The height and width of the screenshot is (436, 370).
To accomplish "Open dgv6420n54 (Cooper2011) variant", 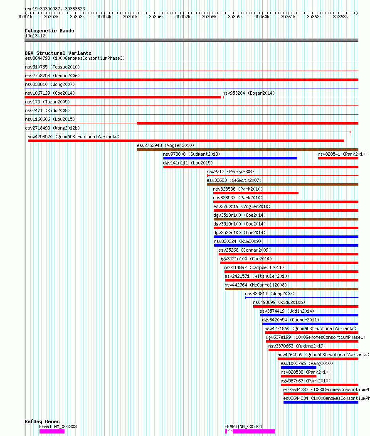I will point(291,320).
